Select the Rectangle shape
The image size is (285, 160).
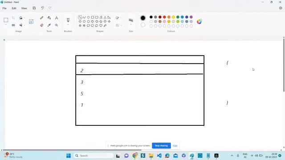[x=93, y=17]
